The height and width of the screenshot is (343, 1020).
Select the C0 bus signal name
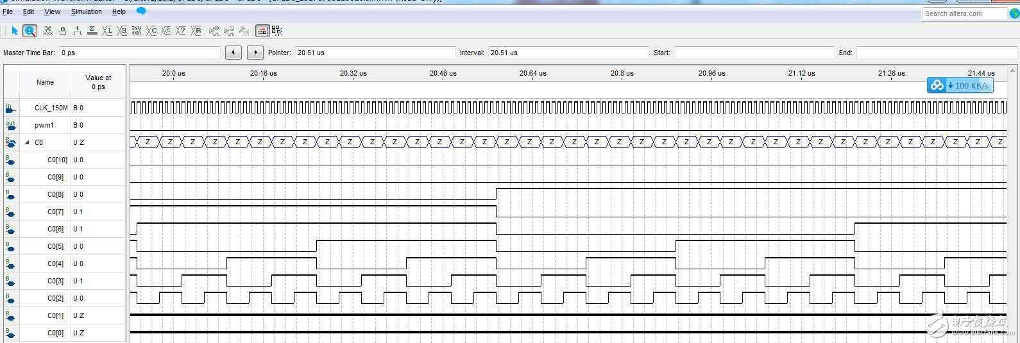point(39,142)
